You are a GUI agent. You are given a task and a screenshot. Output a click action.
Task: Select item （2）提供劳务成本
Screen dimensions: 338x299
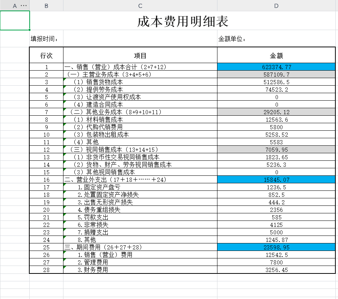(x=140, y=89)
